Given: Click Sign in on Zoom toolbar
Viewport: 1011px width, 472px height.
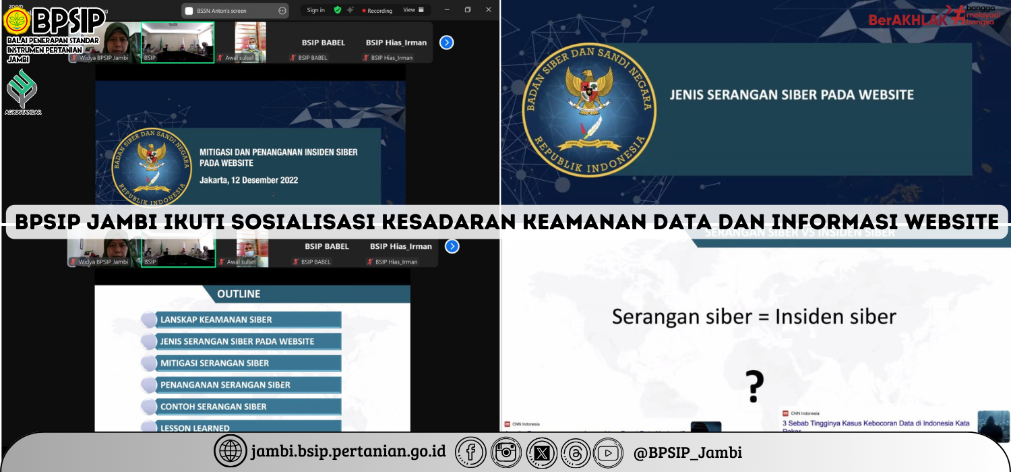Looking at the screenshot, I should click(x=315, y=10).
